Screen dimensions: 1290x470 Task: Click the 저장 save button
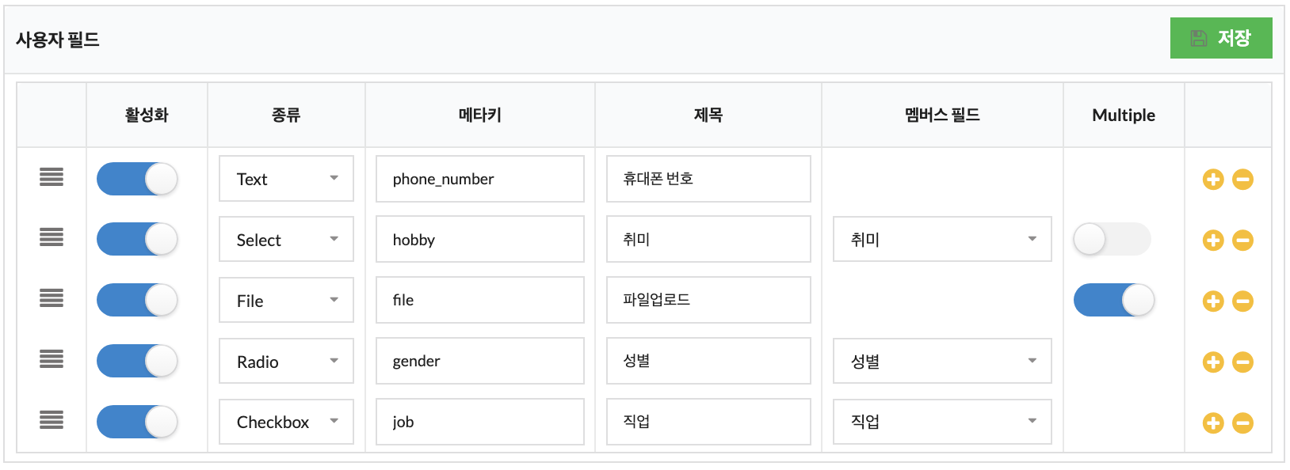(1221, 38)
